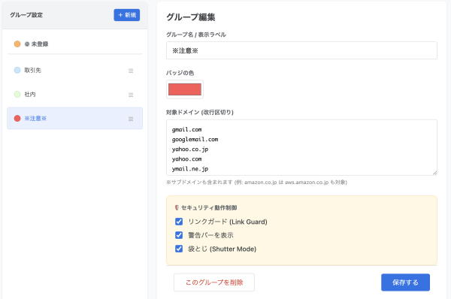Click このグループを削除 button
Image resolution: width=451 pixels, height=299 pixels.
214,282
